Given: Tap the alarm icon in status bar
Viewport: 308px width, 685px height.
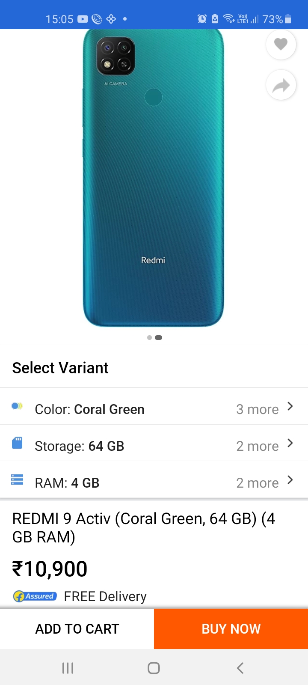Looking at the screenshot, I should click(202, 19).
